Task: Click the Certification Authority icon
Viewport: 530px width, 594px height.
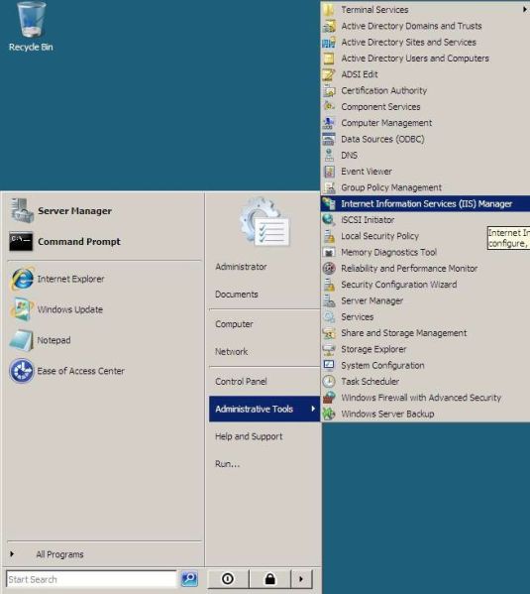Action: tap(329, 91)
